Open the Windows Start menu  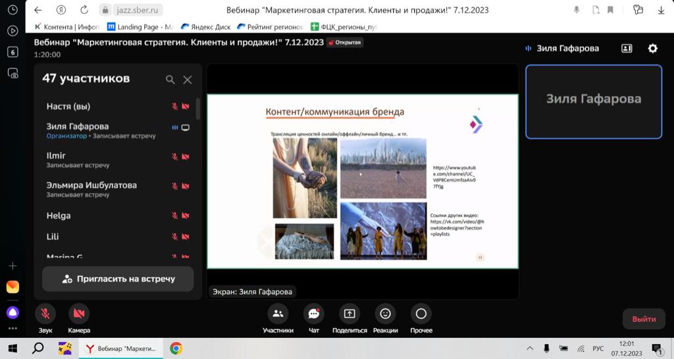click(x=13, y=348)
